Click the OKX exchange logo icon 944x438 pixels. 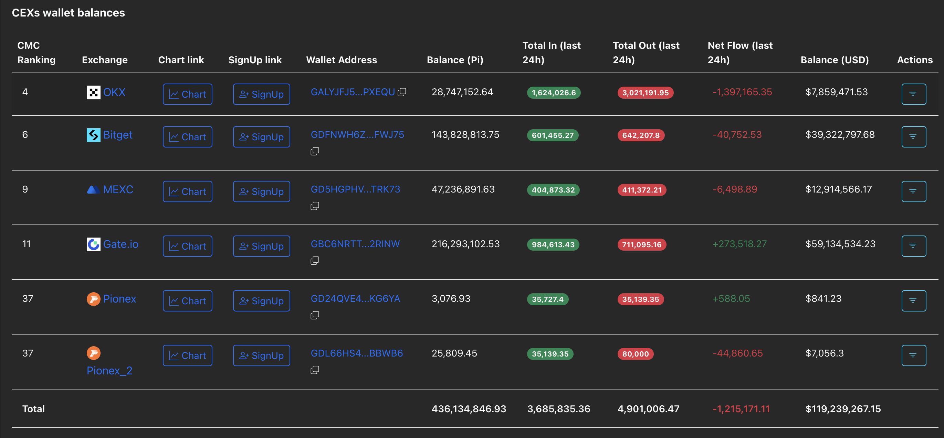coord(93,92)
